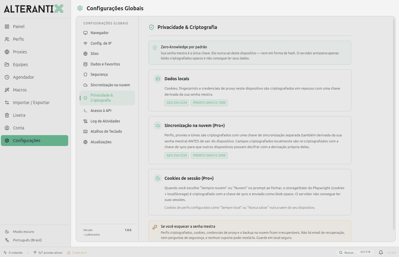Screen dimensions: 399x257
Task: Click the Sincronização na nuvem cloud icon
Action: [x=85, y=85]
